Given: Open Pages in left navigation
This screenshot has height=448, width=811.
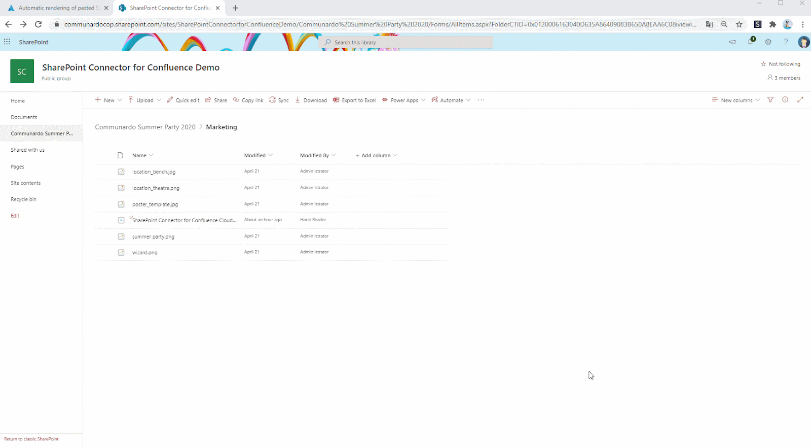Looking at the screenshot, I should (18, 167).
